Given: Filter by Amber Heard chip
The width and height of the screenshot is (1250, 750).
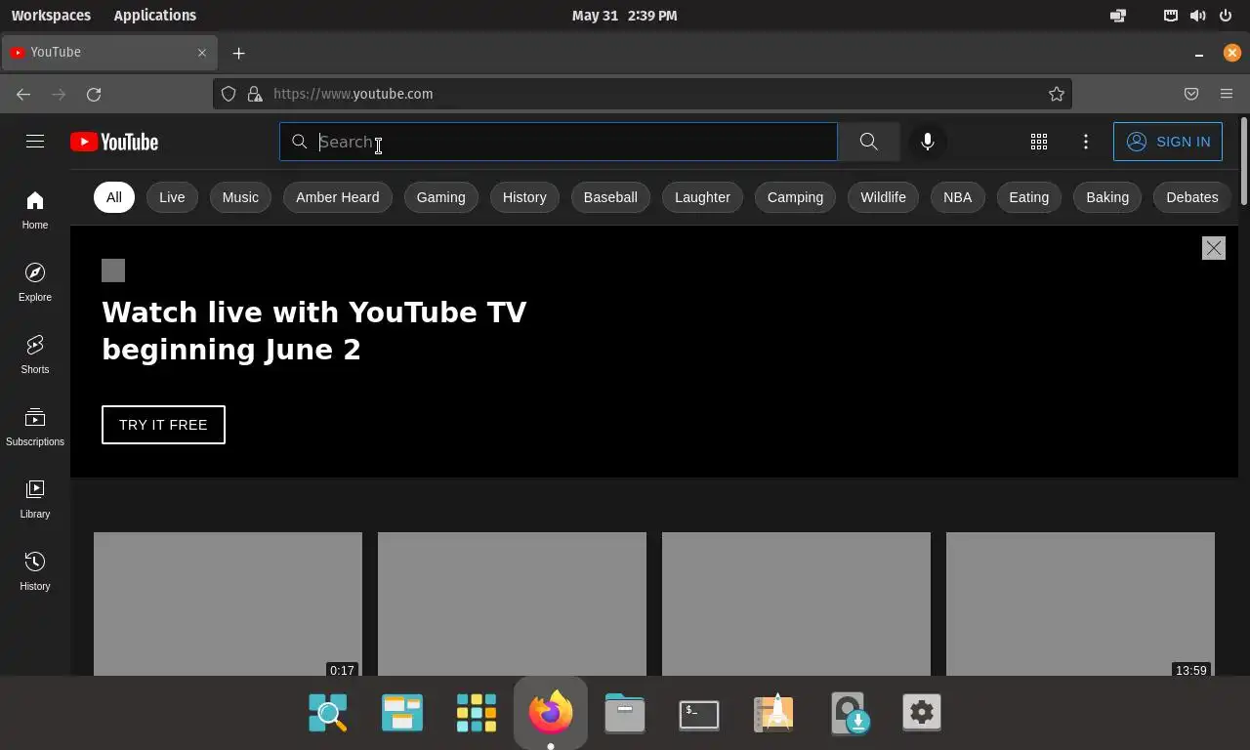Looking at the screenshot, I should 338,197.
